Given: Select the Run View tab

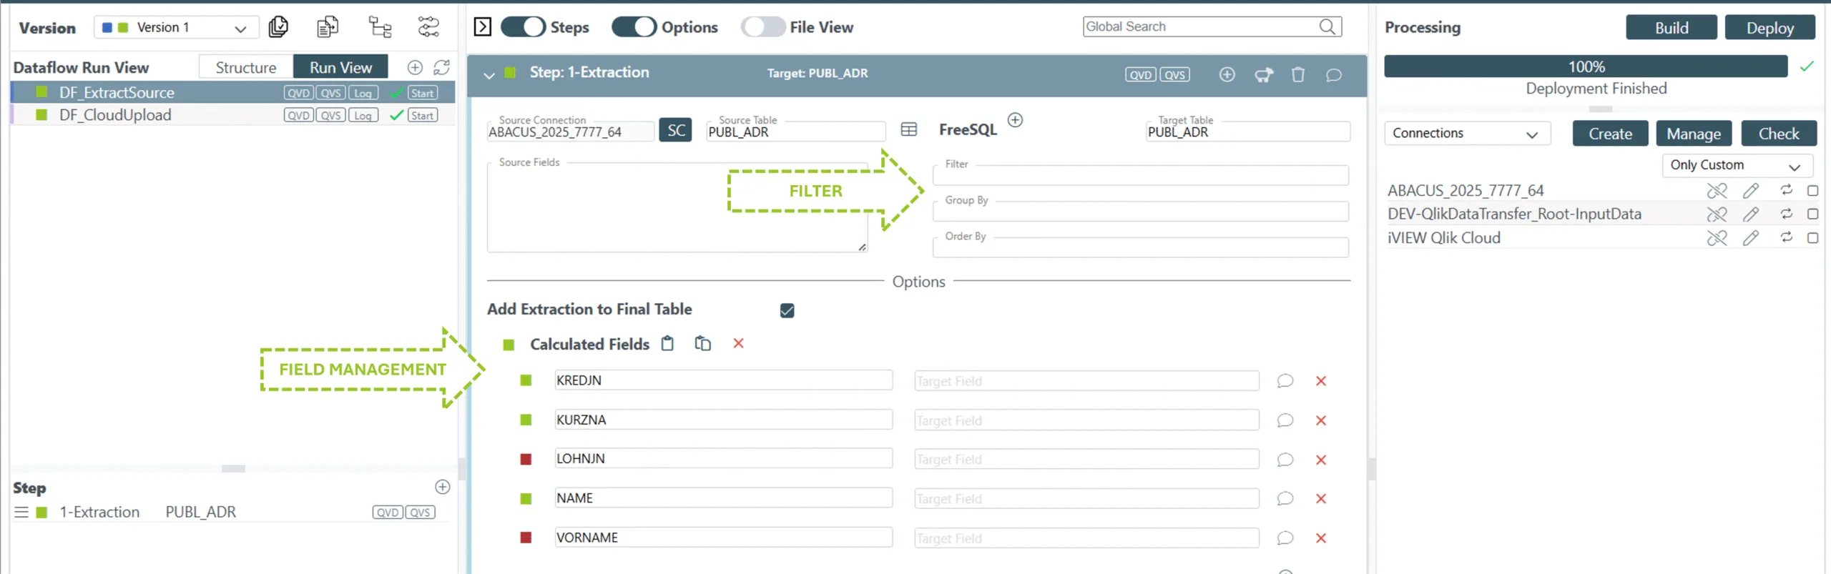Looking at the screenshot, I should pyautogui.click(x=340, y=67).
